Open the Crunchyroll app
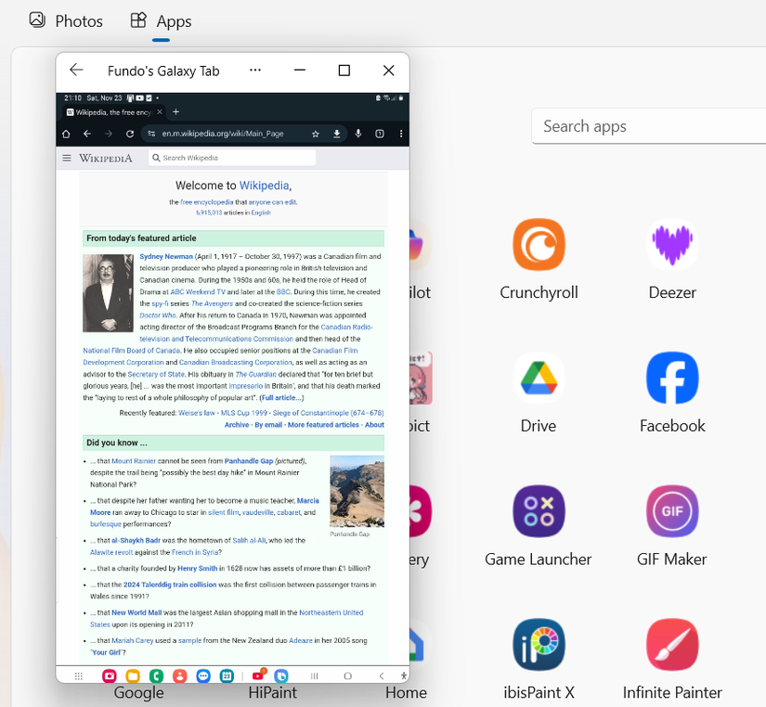 [x=539, y=244]
